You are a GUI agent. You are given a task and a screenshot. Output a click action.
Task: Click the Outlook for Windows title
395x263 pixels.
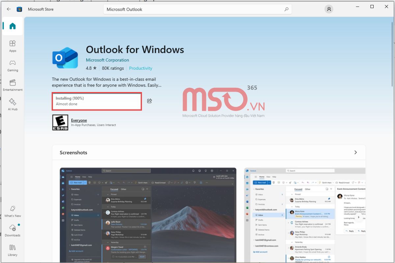(135, 50)
